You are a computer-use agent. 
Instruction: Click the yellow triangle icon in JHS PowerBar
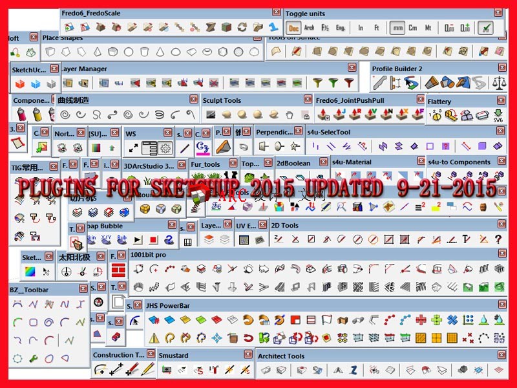(x=154, y=338)
